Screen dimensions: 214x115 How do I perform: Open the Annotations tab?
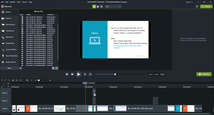pyautogui.click(x=9, y=25)
